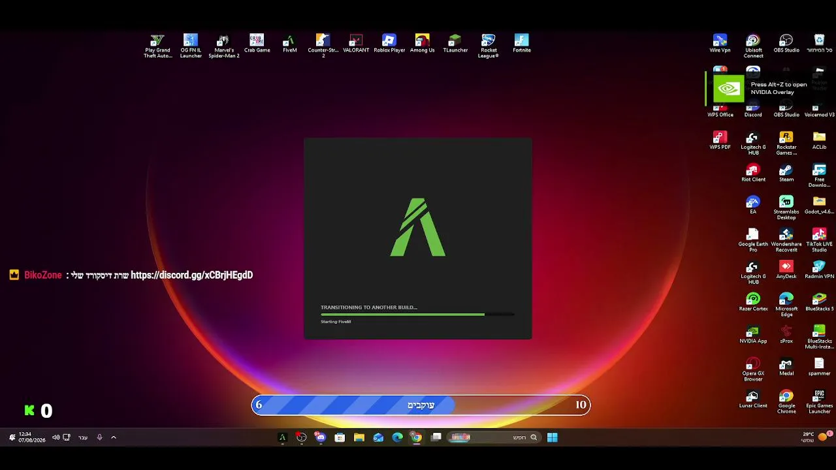Screen dimensions: 836x470
Task: Select the Ubisoft Connect desktop icon
Action: click(x=753, y=46)
